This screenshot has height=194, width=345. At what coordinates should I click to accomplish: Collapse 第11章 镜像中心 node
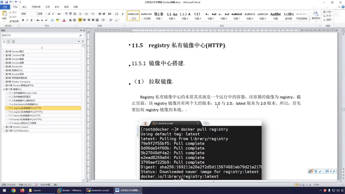coord(4,89)
